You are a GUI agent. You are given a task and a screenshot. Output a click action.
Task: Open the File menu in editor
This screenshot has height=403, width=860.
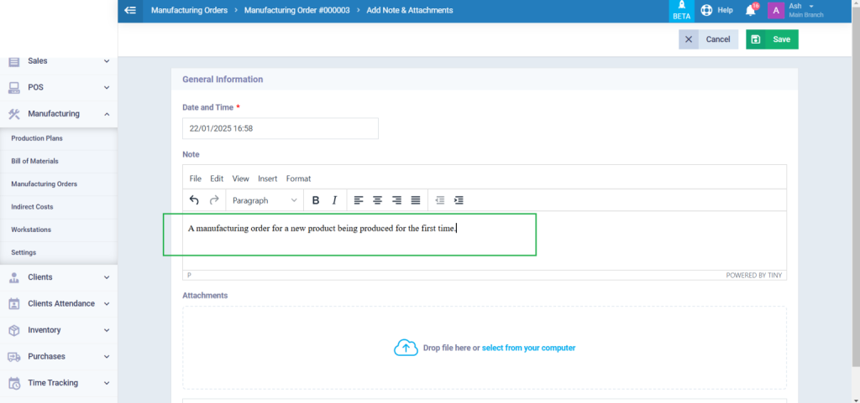tap(195, 178)
